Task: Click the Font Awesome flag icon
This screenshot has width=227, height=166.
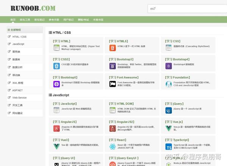Action: click(x=112, y=84)
